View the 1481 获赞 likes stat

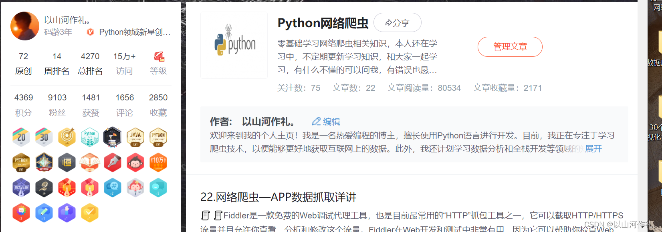pos(91,105)
